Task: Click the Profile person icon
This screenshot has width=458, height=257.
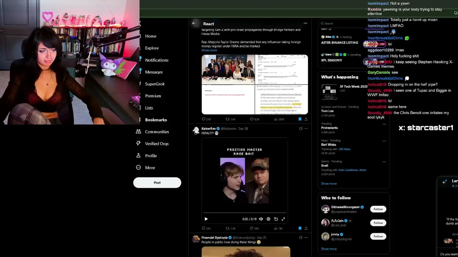Action: tap(138, 156)
